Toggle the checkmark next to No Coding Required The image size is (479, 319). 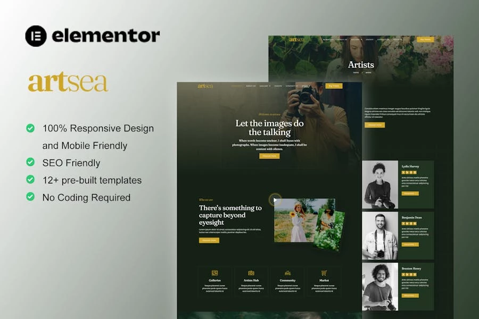click(x=30, y=198)
